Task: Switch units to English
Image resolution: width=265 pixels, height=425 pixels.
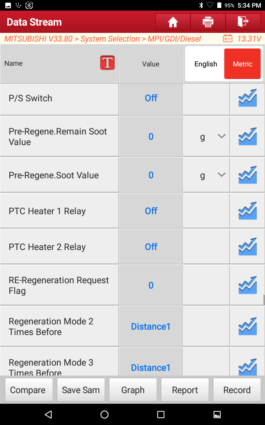Action: coord(206,64)
